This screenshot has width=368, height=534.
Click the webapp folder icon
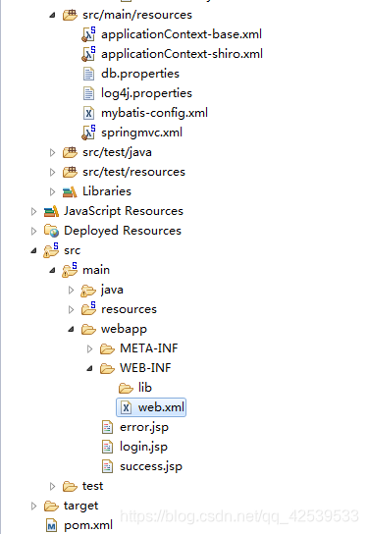[x=88, y=329]
